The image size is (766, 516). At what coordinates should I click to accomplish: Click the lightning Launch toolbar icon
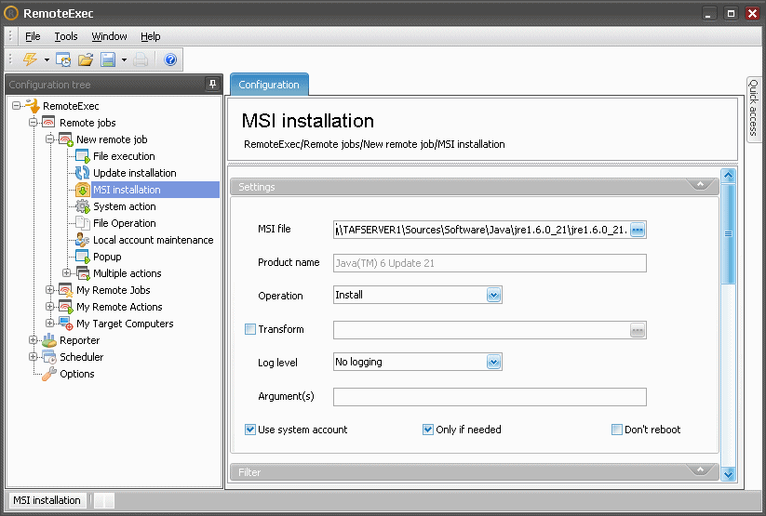click(31, 60)
